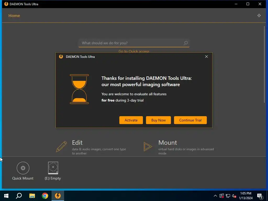Follow the Go to Quick access link
Viewport: 268px width, 201px height.
[134, 51]
